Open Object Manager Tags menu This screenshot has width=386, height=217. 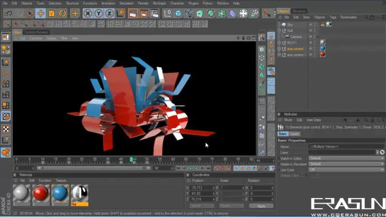pos(333,17)
